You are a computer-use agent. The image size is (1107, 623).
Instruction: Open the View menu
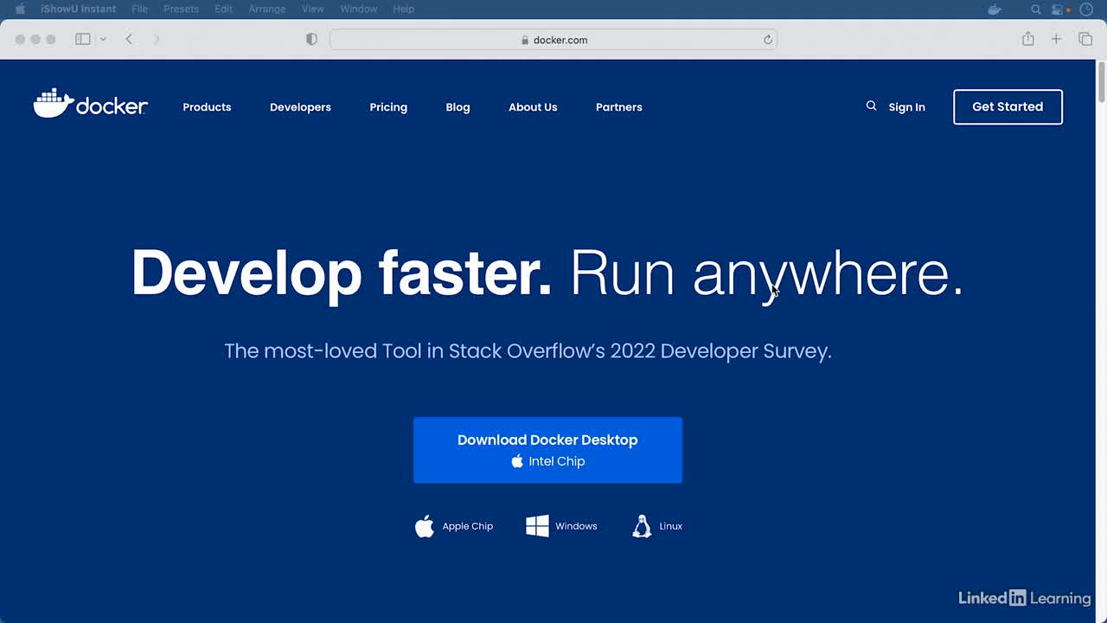tap(312, 9)
